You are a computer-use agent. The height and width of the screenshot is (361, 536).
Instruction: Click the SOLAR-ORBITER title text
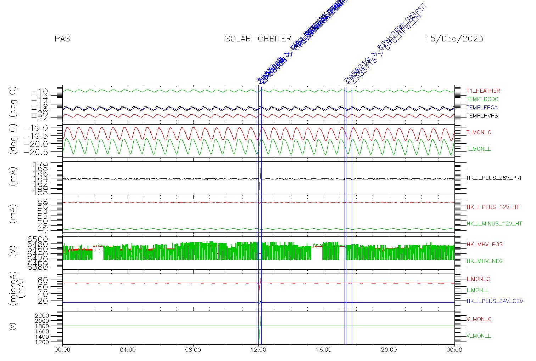(258, 39)
